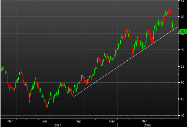
Task: Click the trendline's lower-left starting anchor point
Action: (73, 97)
